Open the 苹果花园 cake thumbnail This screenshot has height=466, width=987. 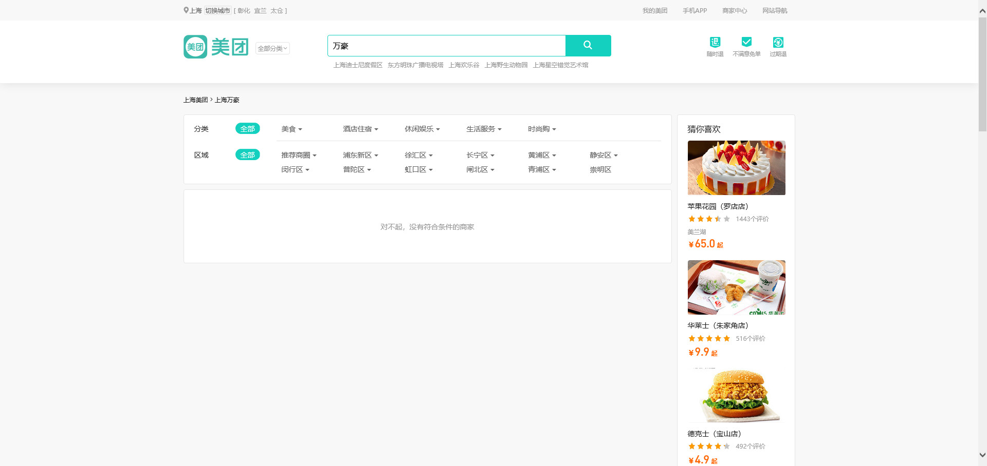736,168
